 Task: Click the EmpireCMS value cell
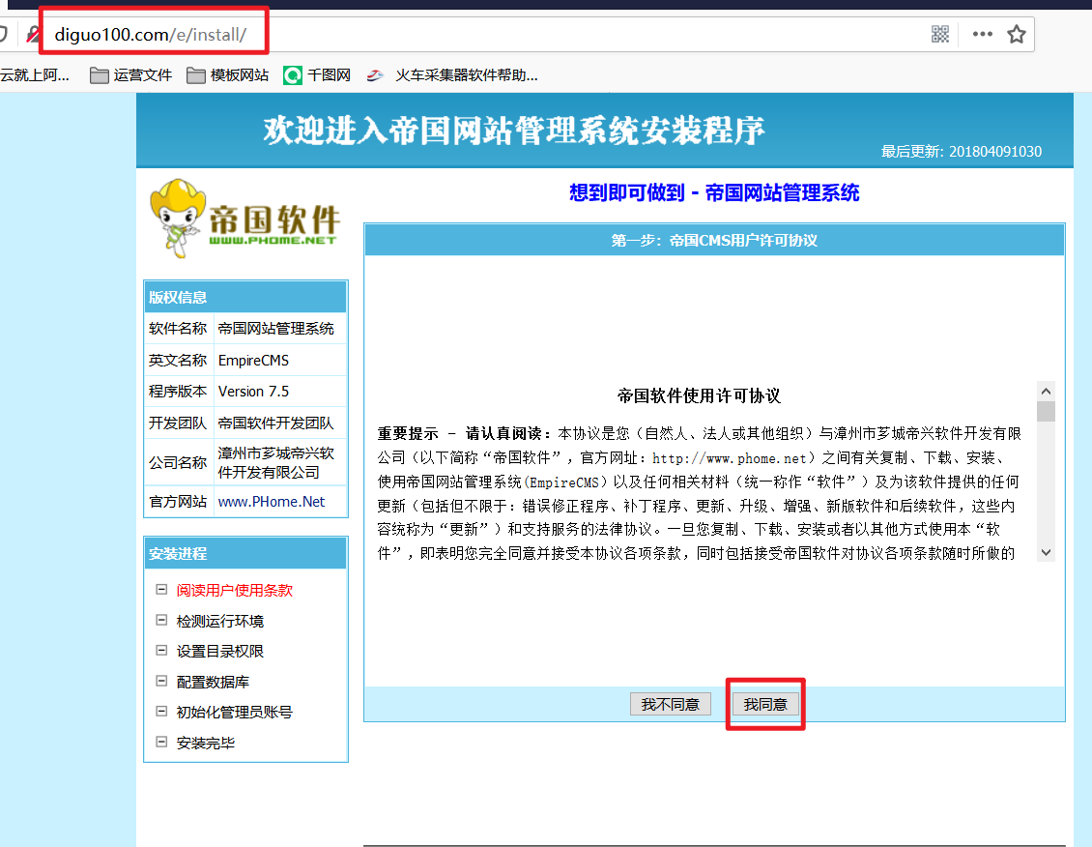coord(280,360)
